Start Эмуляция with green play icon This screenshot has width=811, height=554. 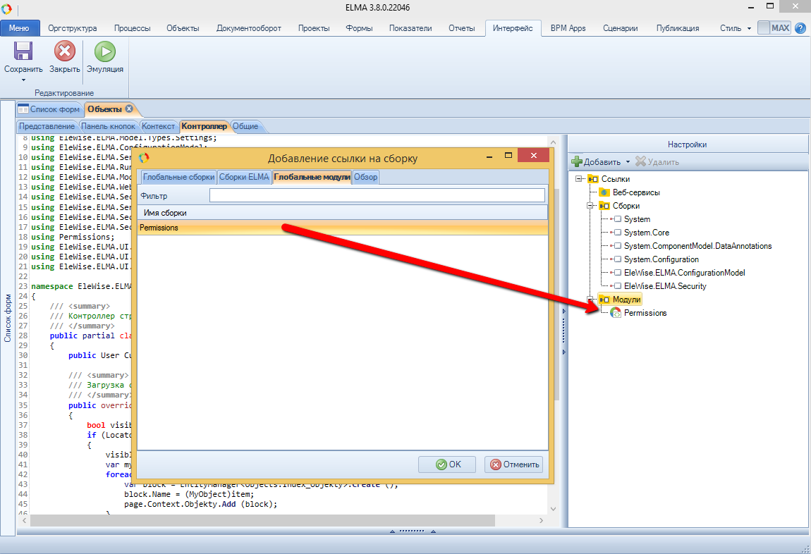point(105,51)
